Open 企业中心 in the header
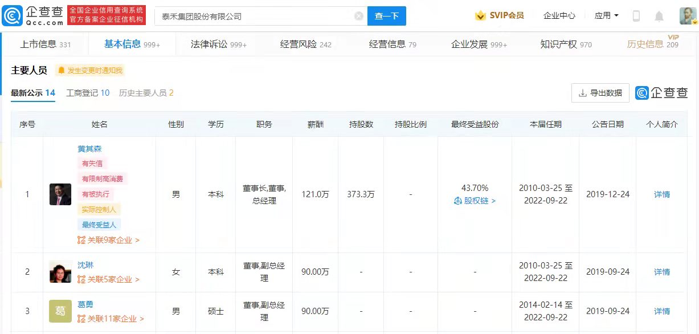Viewport: 699px width, 334px height. [x=559, y=16]
